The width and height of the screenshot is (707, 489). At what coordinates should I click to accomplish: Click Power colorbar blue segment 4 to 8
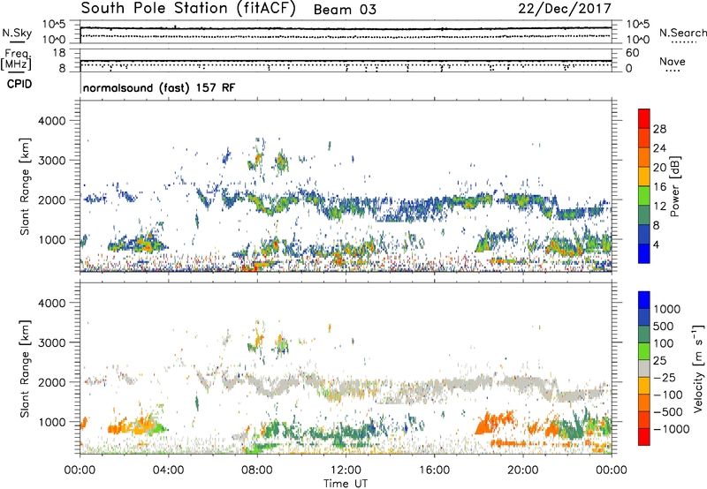click(x=644, y=234)
